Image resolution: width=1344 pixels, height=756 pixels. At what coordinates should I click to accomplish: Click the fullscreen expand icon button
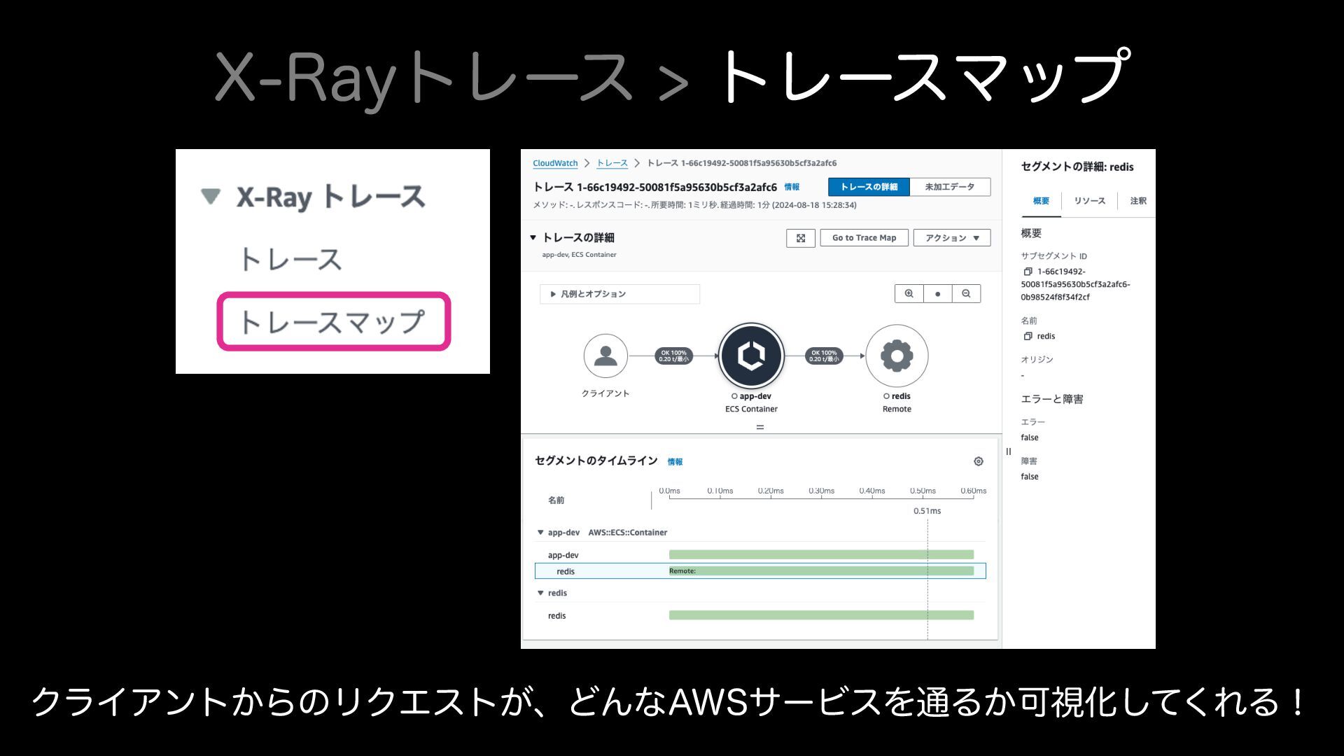pos(800,238)
